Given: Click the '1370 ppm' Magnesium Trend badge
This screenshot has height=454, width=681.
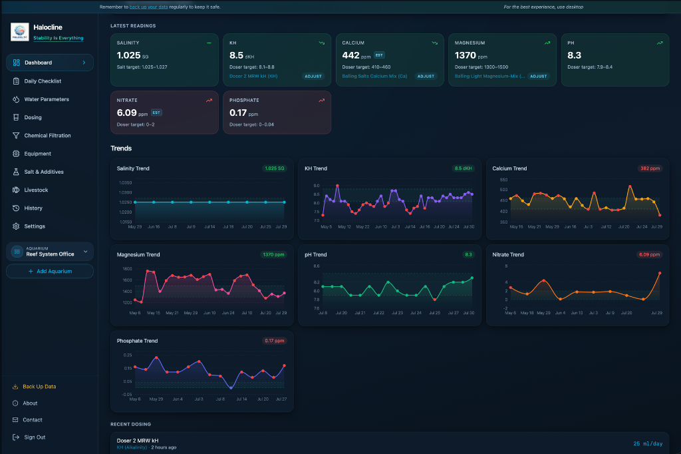Looking at the screenshot, I should tap(273, 254).
